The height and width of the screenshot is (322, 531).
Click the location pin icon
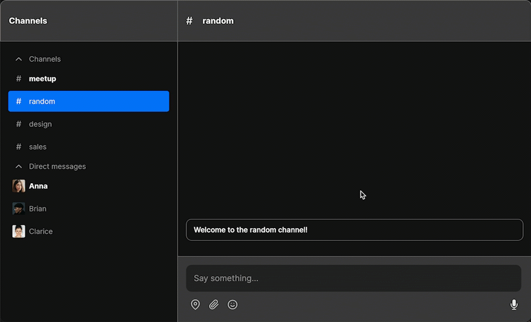(195, 304)
